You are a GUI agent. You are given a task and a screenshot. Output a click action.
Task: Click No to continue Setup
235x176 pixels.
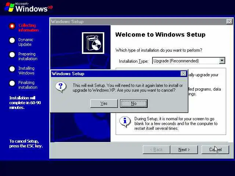[134, 103]
